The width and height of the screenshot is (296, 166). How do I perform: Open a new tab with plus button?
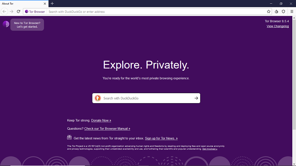click(x=52, y=3)
